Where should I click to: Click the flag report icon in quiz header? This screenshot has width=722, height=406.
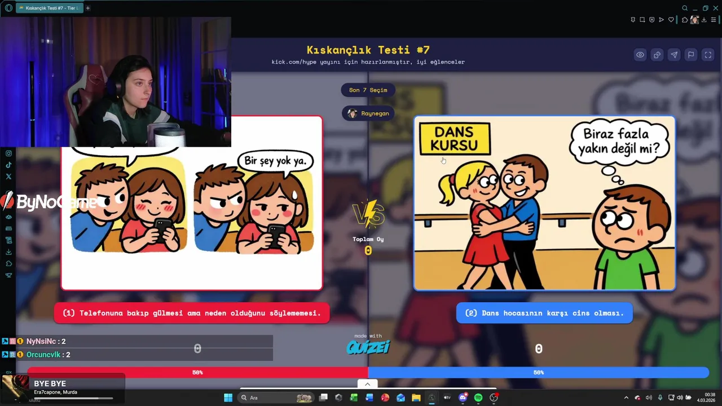(x=690, y=55)
